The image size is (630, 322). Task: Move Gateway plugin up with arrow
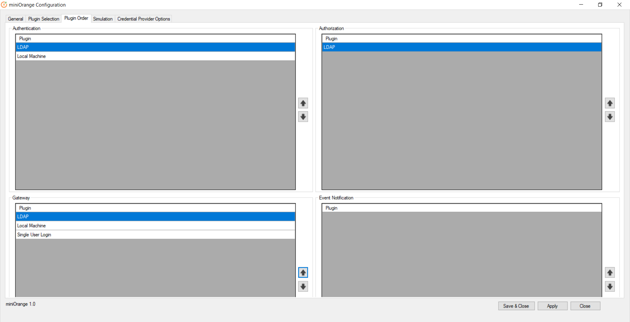303,272
